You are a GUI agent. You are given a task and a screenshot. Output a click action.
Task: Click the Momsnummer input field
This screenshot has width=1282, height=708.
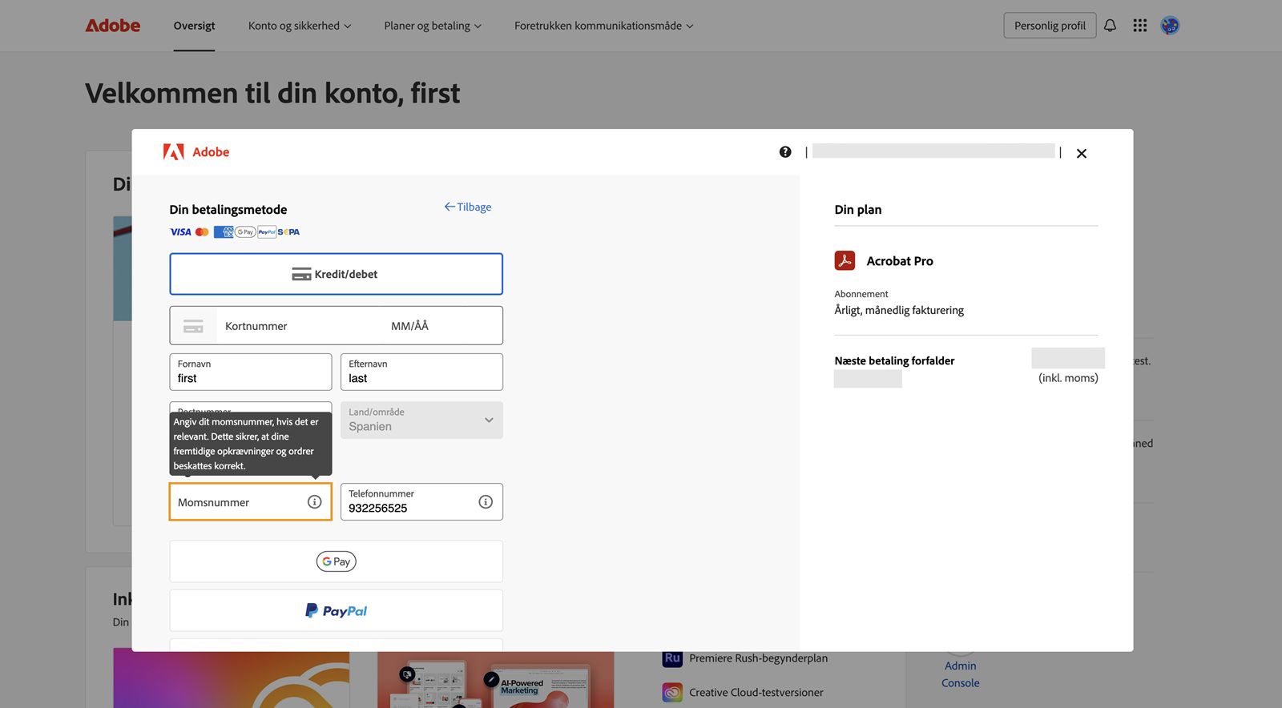point(251,502)
